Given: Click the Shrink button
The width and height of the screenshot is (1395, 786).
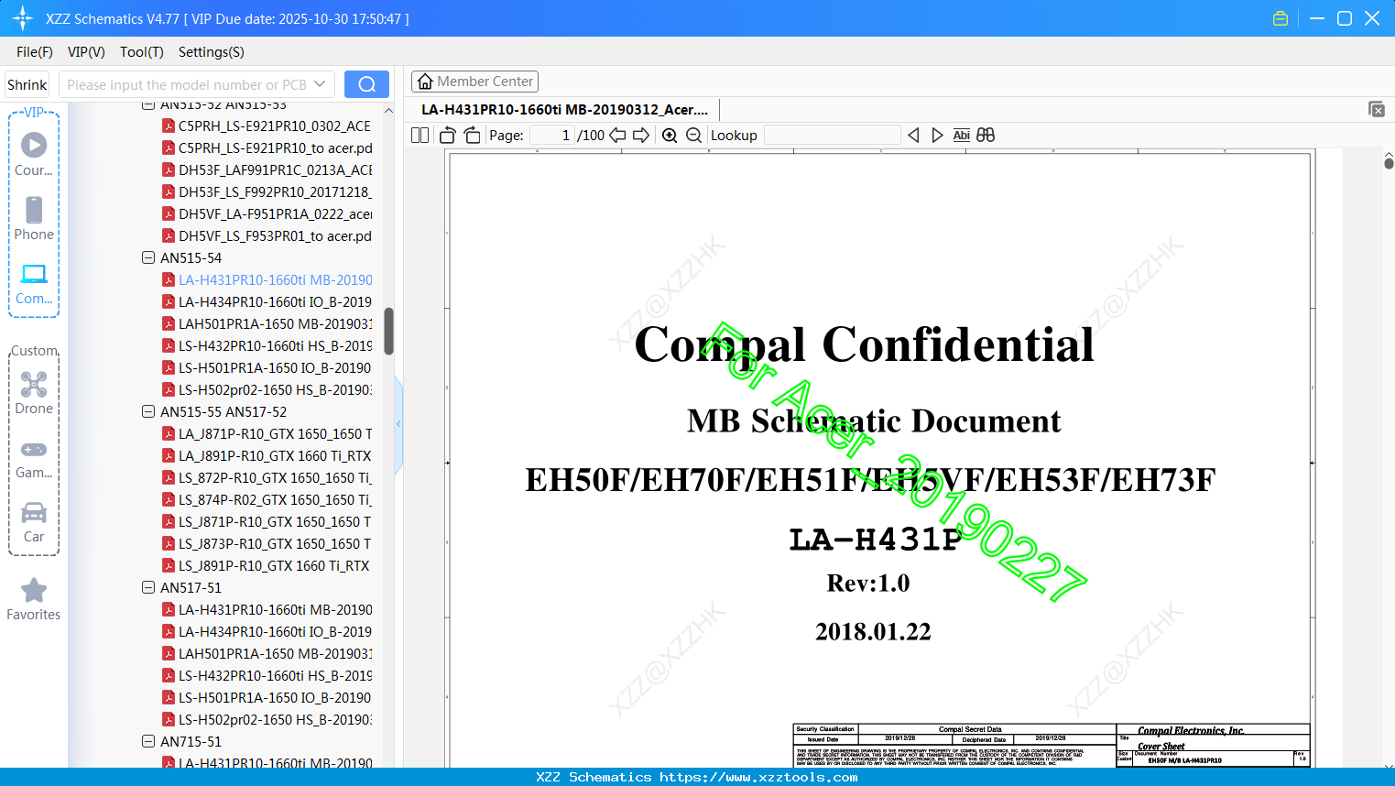Looking at the screenshot, I should click(x=27, y=84).
